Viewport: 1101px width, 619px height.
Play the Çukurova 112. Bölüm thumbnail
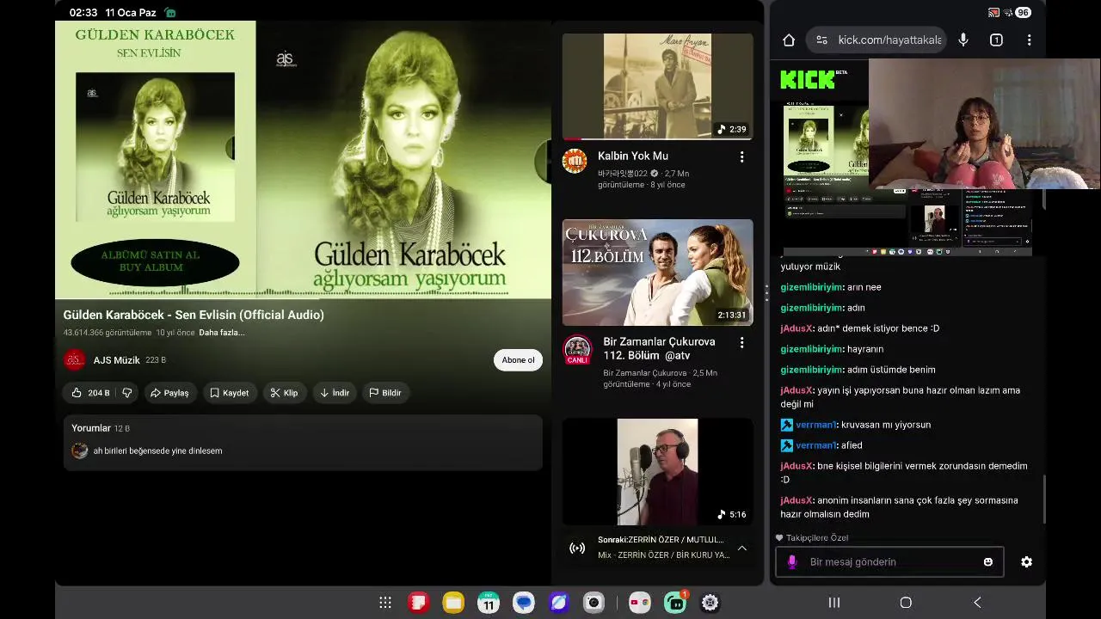[x=657, y=272]
